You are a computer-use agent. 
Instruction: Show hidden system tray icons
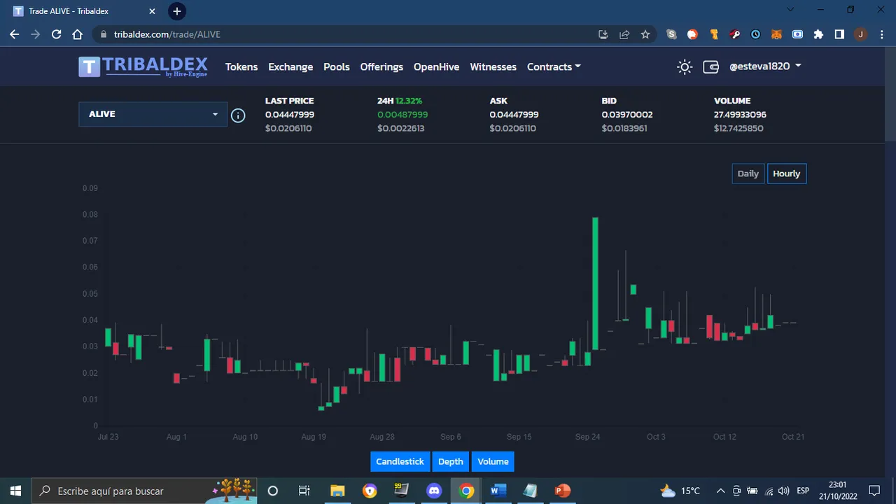pos(720,491)
